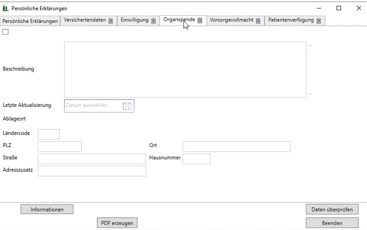Open the Versichertendaten tab
Image resolution: width=367 pixels, height=230 pixels.
pos(85,21)
